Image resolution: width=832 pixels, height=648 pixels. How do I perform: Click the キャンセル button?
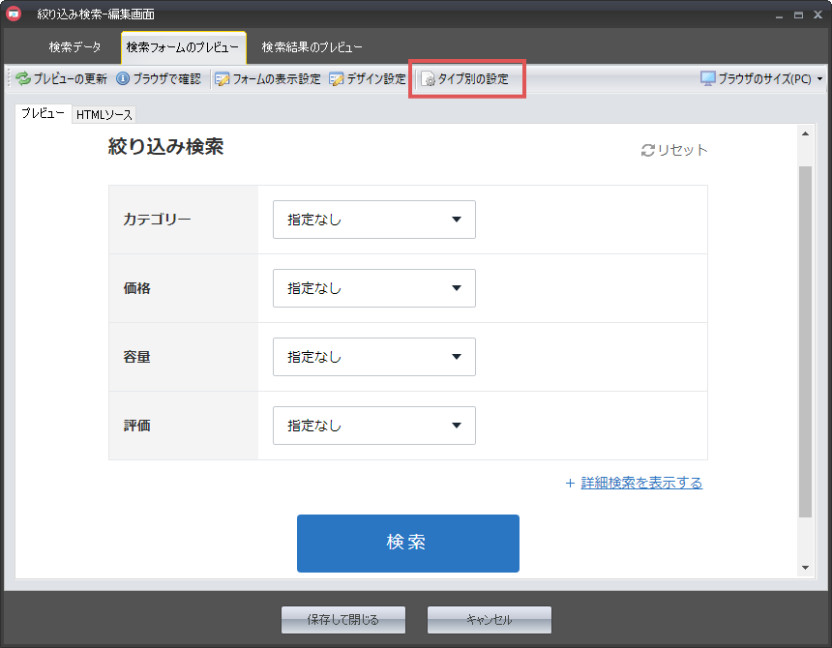coord(489,620)
